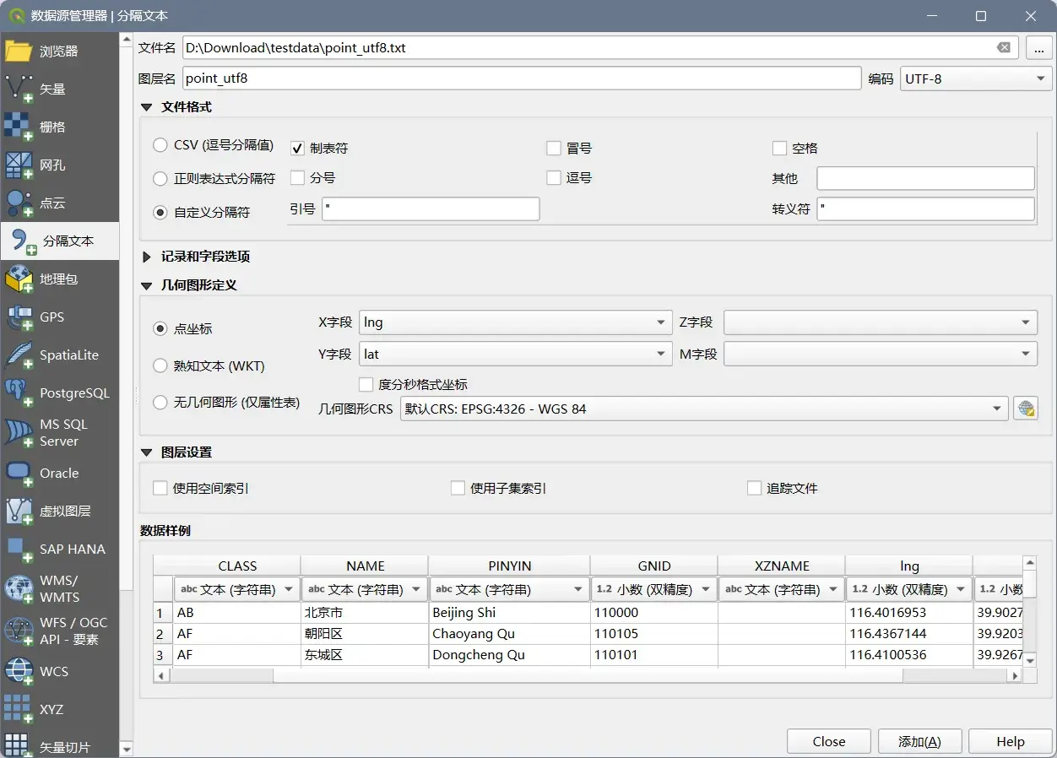Screen dimensions: 1057x758
Task: Click the sample table horizontal scrollbar
Action: [588, 675]
